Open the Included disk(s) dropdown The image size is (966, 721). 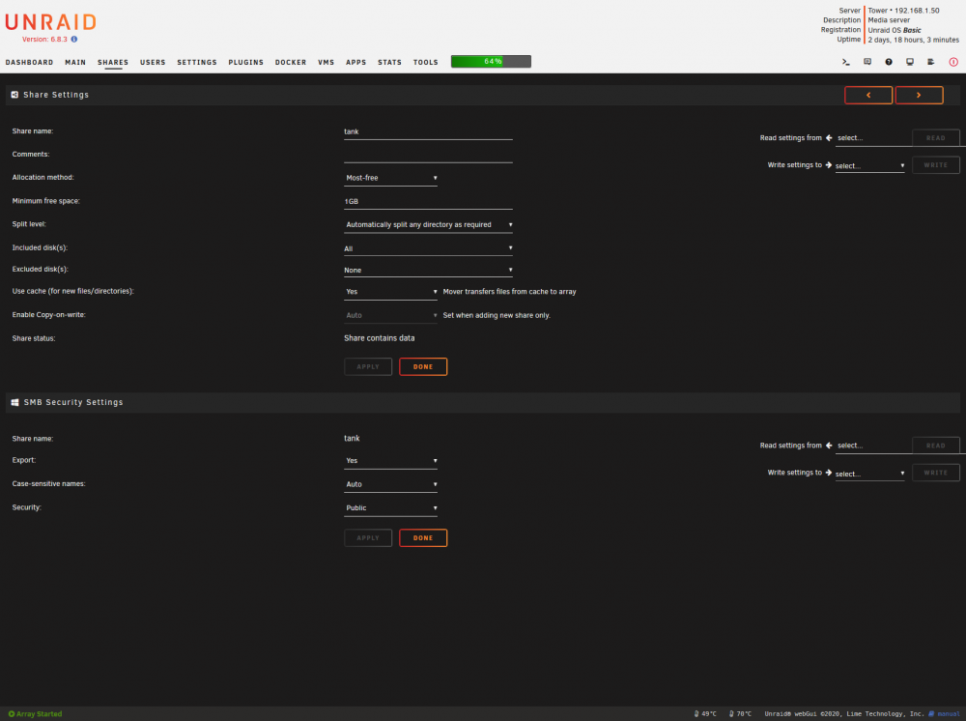428,248
